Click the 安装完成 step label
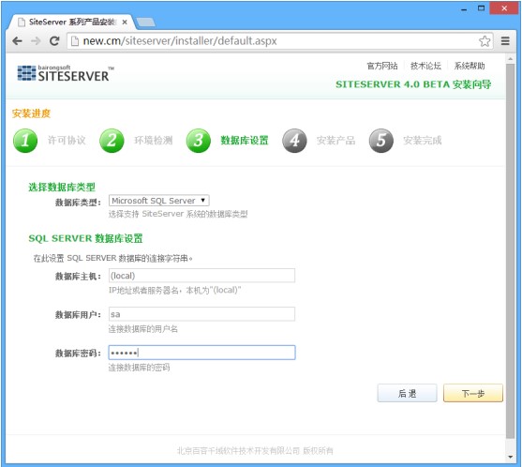 click(x=422, y=141)
